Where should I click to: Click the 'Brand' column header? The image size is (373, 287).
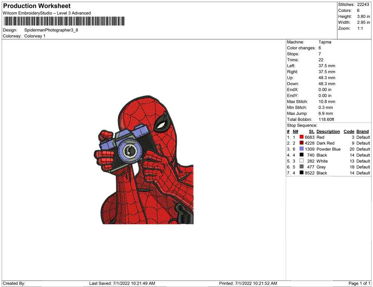coord(362,131)
